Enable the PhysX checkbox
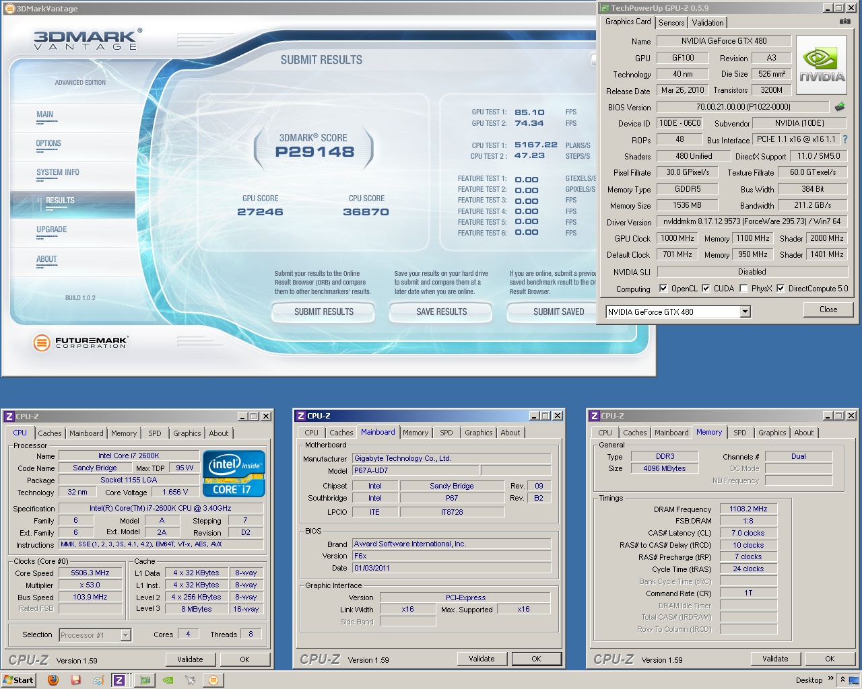The height and width of the screenshot is (689, 862). (743, 288)
